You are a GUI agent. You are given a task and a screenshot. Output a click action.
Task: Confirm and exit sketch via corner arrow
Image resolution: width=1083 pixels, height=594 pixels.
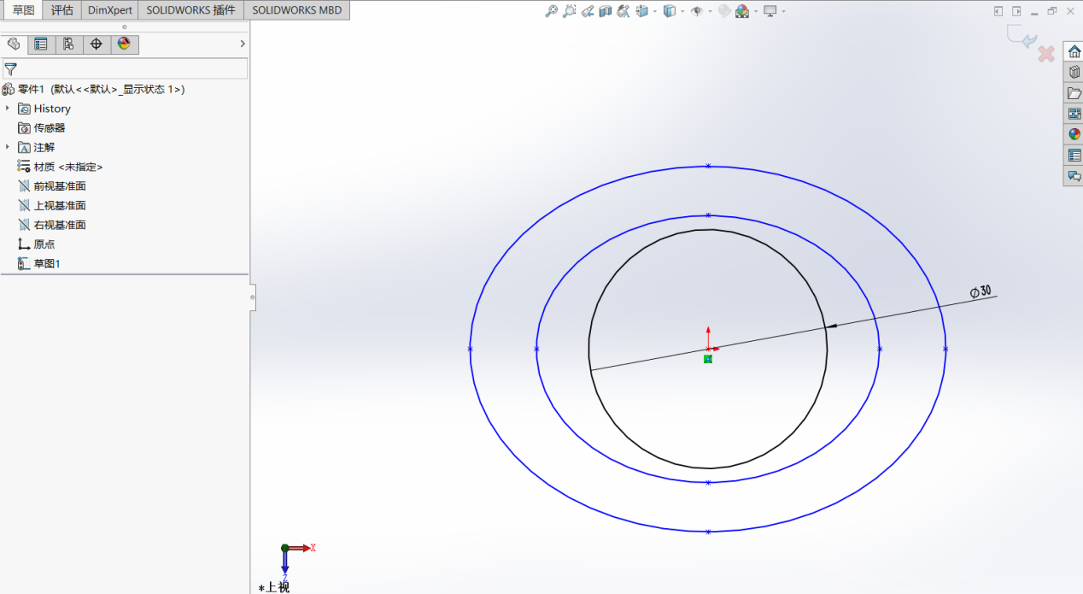pyautogui.click(x=1021, y=37)
